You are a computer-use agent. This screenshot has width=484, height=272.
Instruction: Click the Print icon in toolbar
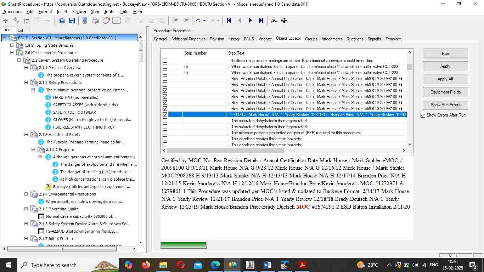pos(95,21)
